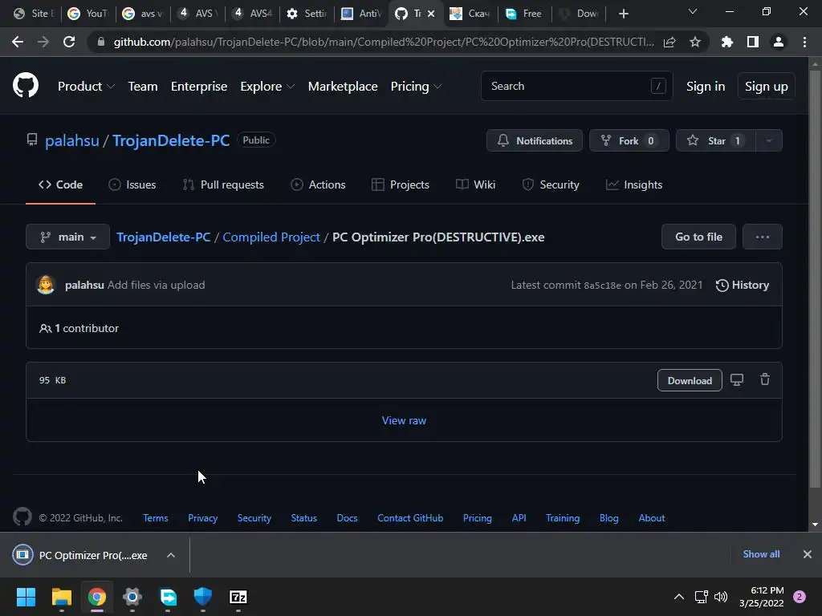Open palahsu avatar in commit row
Image resolution: width=822 pixels, height=616 pixels.
coord(46,285)
